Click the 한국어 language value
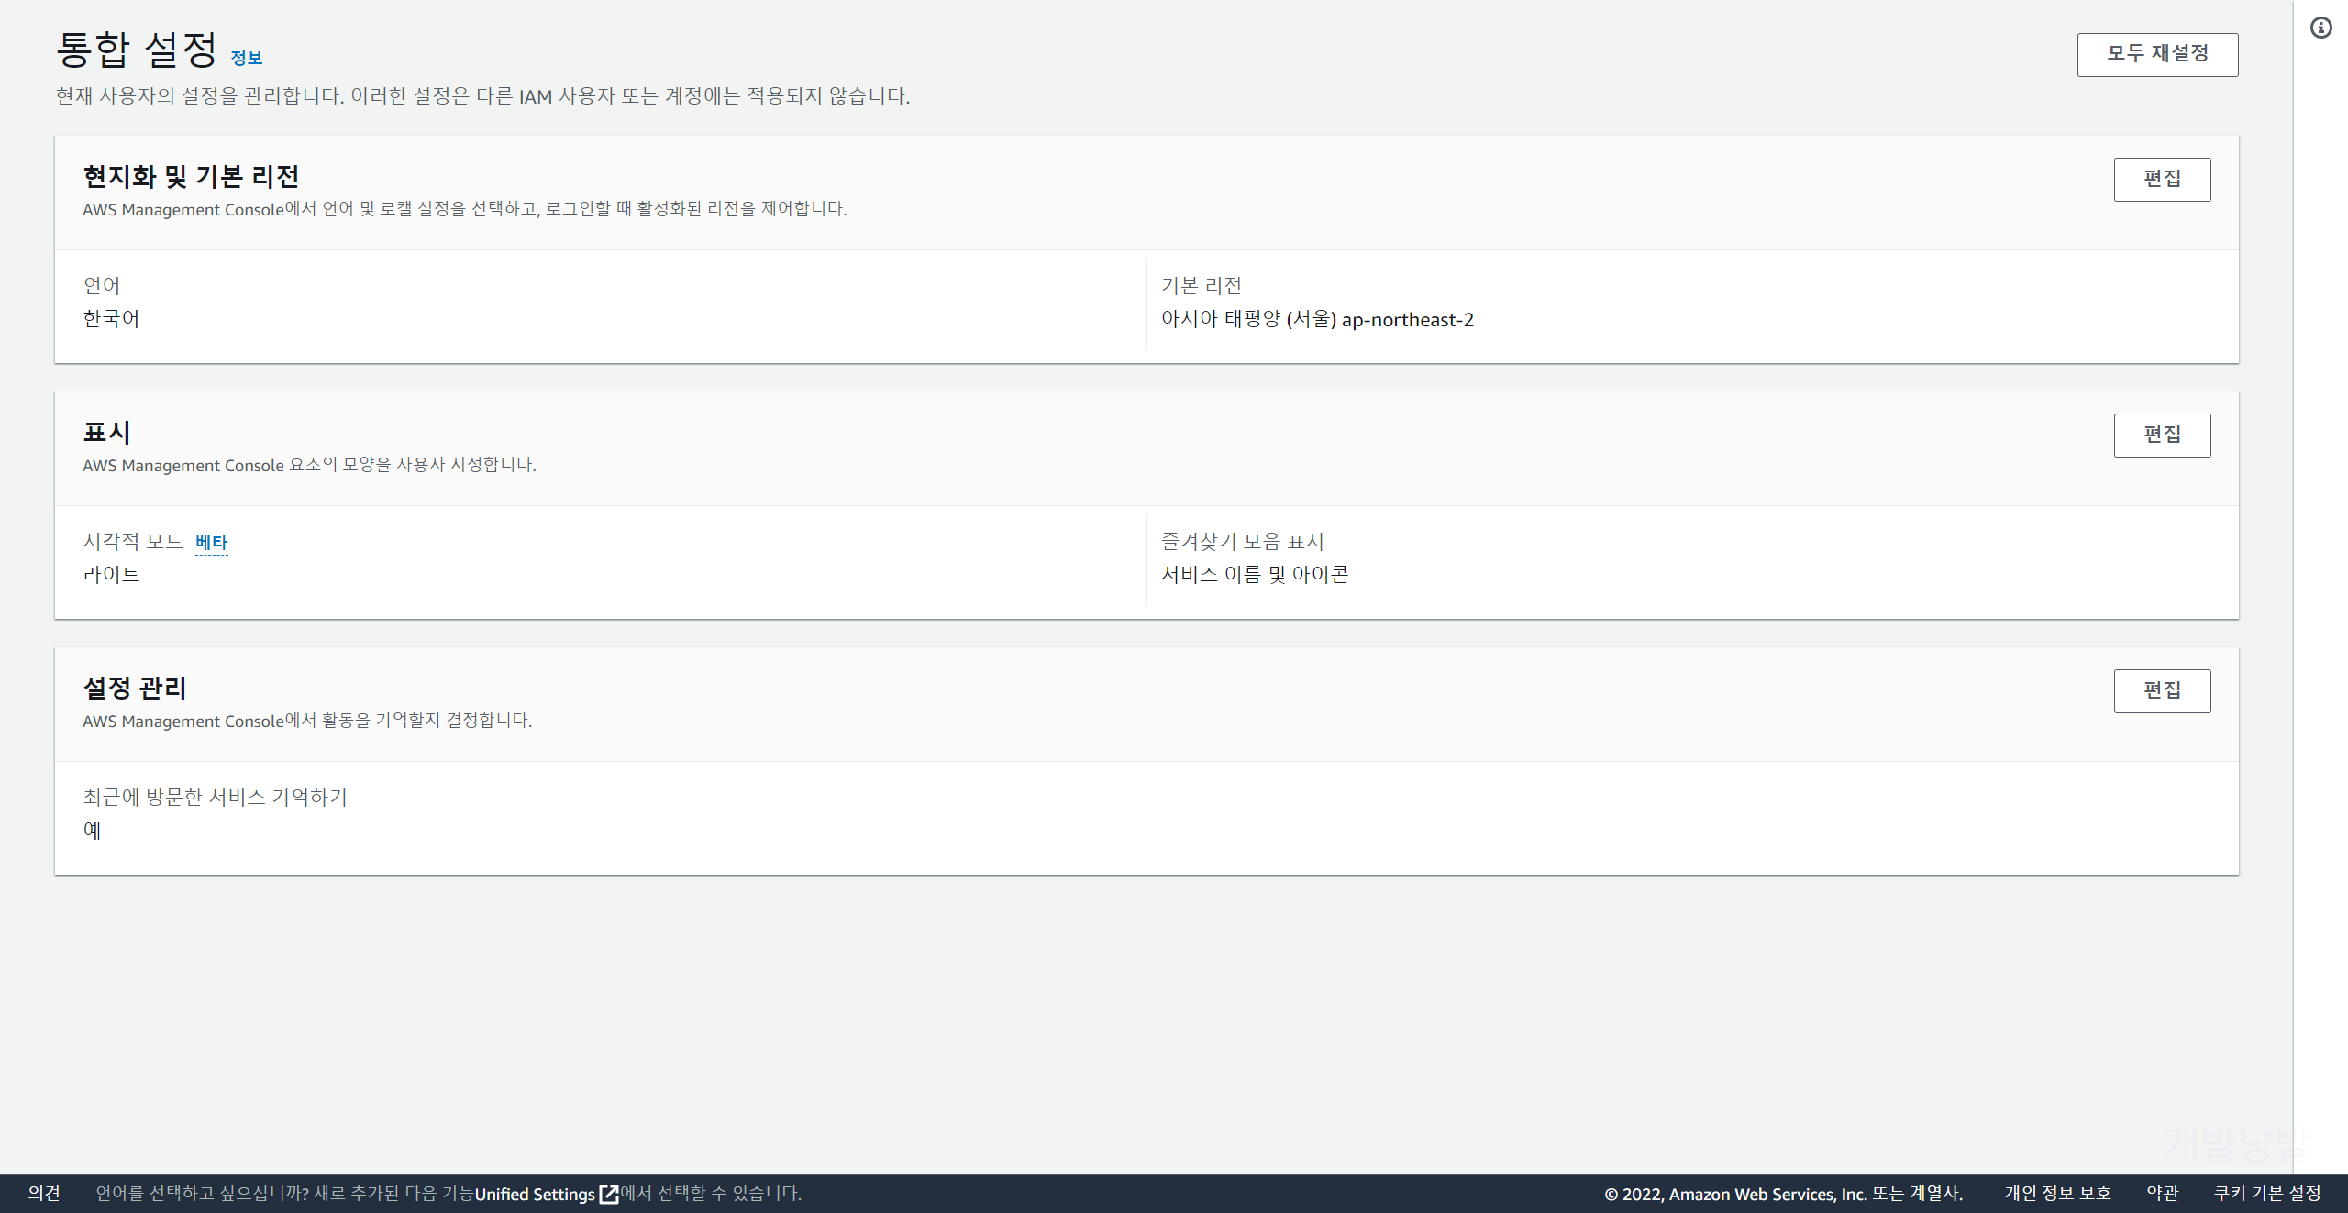This screenshot has height=1213, width=2348. click(111, 318)
